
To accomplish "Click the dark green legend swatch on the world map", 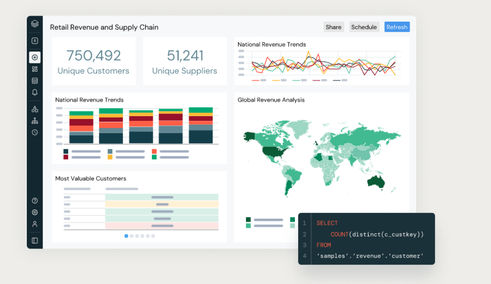I will click(x=248, y=219).
